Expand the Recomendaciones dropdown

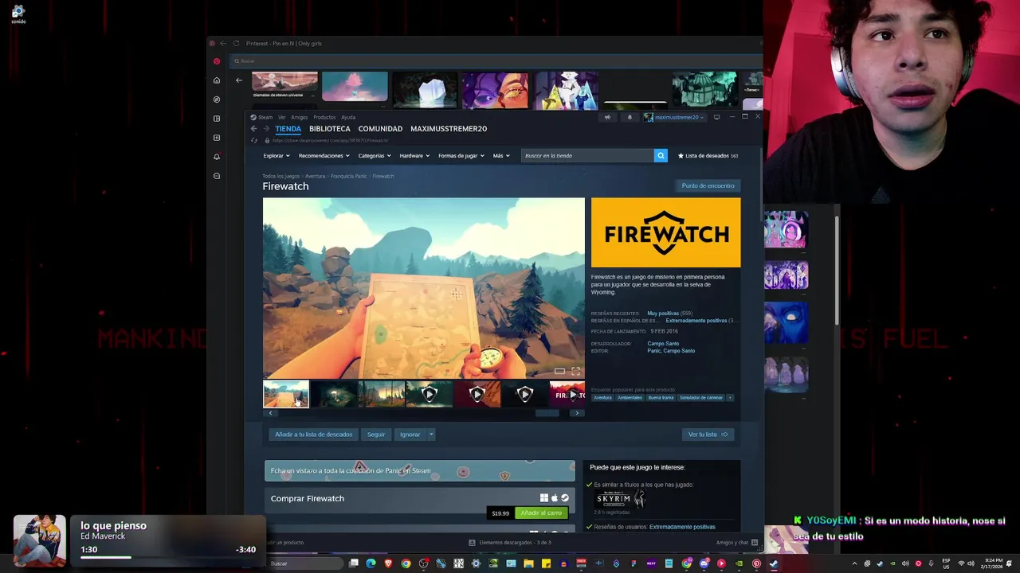[x=324, y=156]
